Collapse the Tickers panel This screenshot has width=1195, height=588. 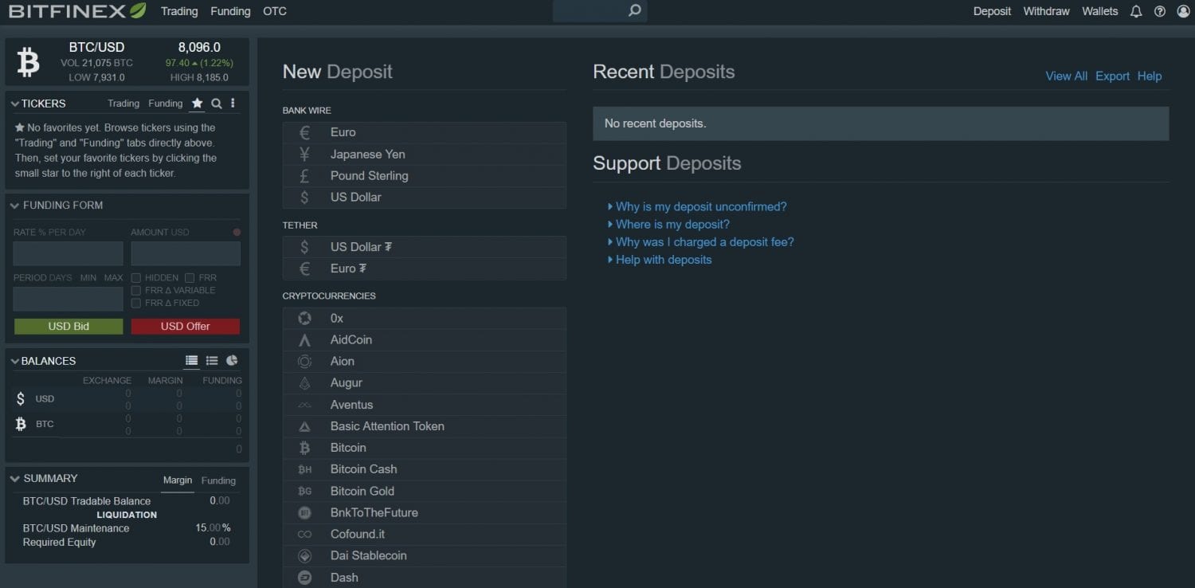pyautogui.click(x=14, y=104)
